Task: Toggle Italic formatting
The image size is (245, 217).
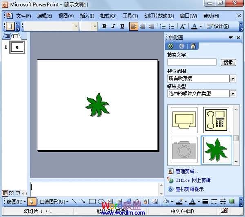Action: [x=113, y=26]
